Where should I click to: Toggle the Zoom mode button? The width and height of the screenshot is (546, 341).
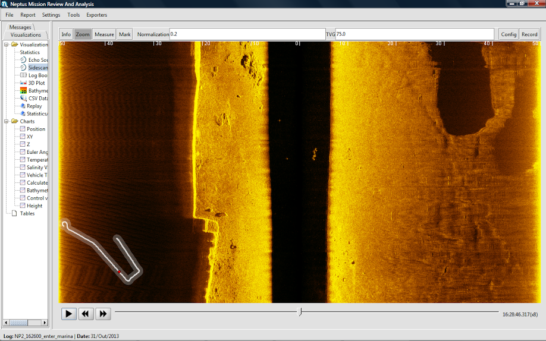(83, 34)
